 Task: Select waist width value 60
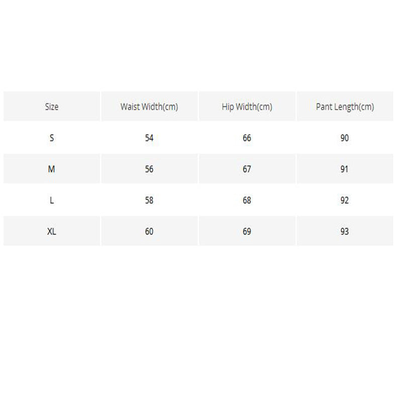[x=149, y=232]
